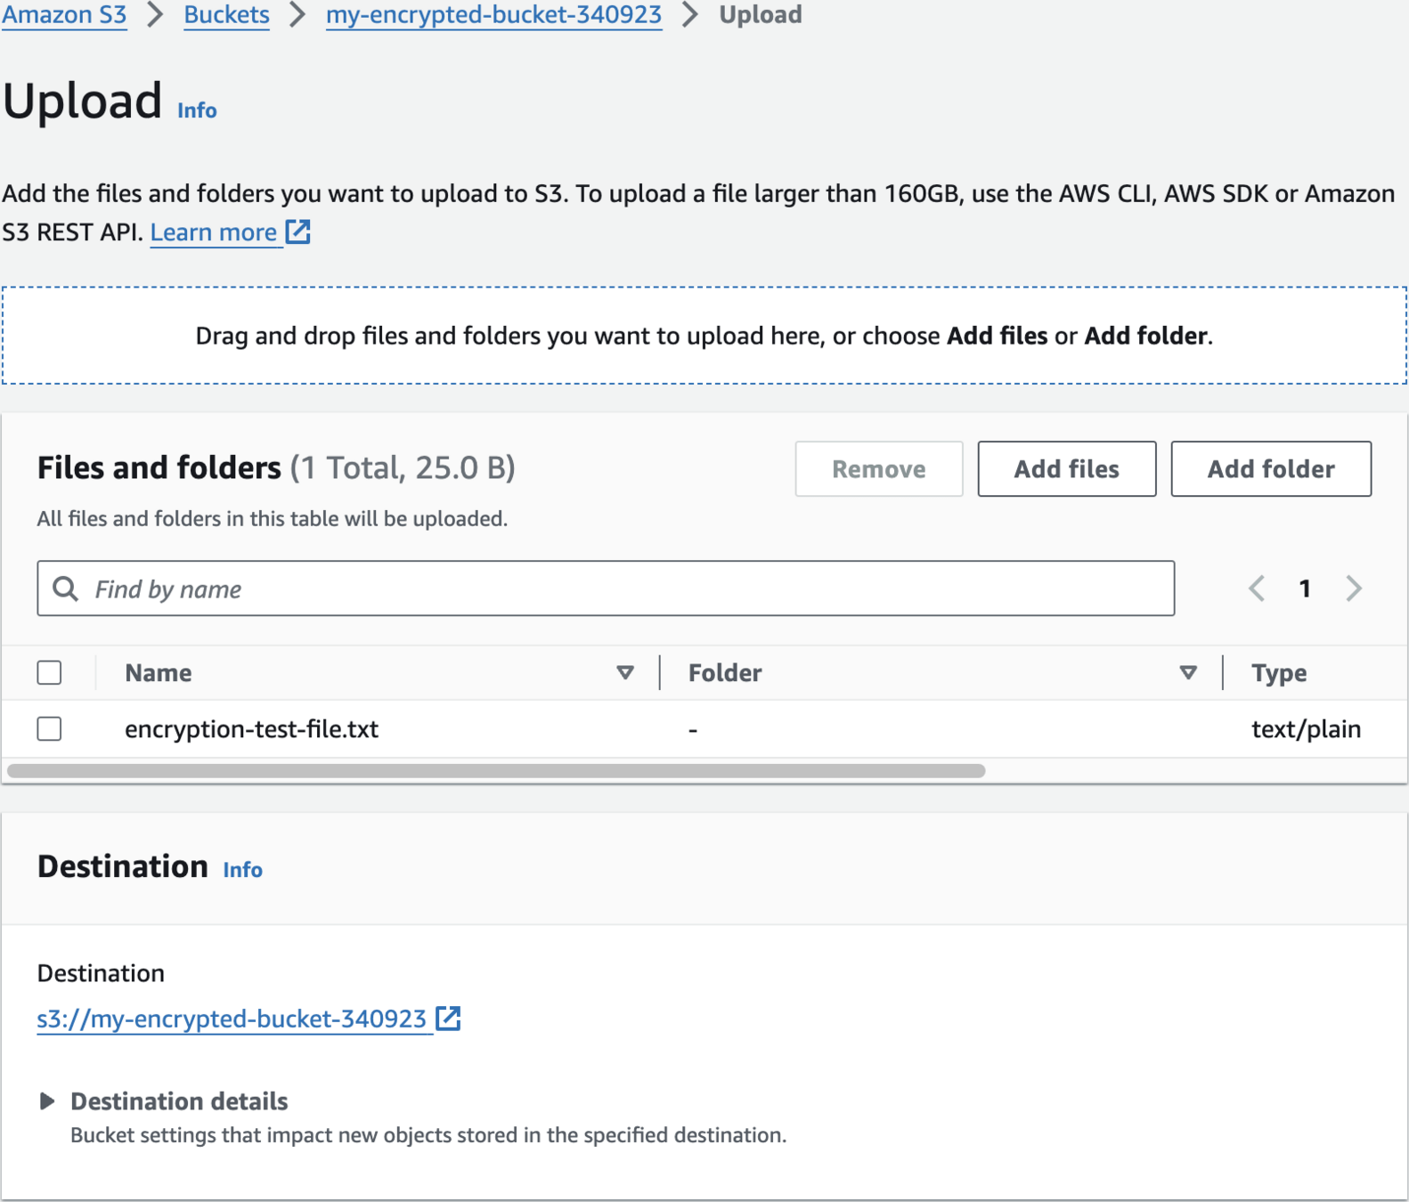Image resolution: width=1409 pixels, height=1202 pixels.
Task: Open my-encrypted-bucket-340923 breadcrumb link
Action: tap(493, 15)
